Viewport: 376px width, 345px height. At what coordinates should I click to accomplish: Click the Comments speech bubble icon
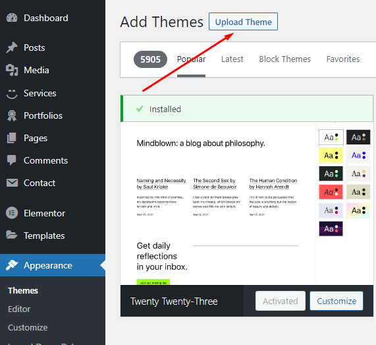[x=12, y=160]
